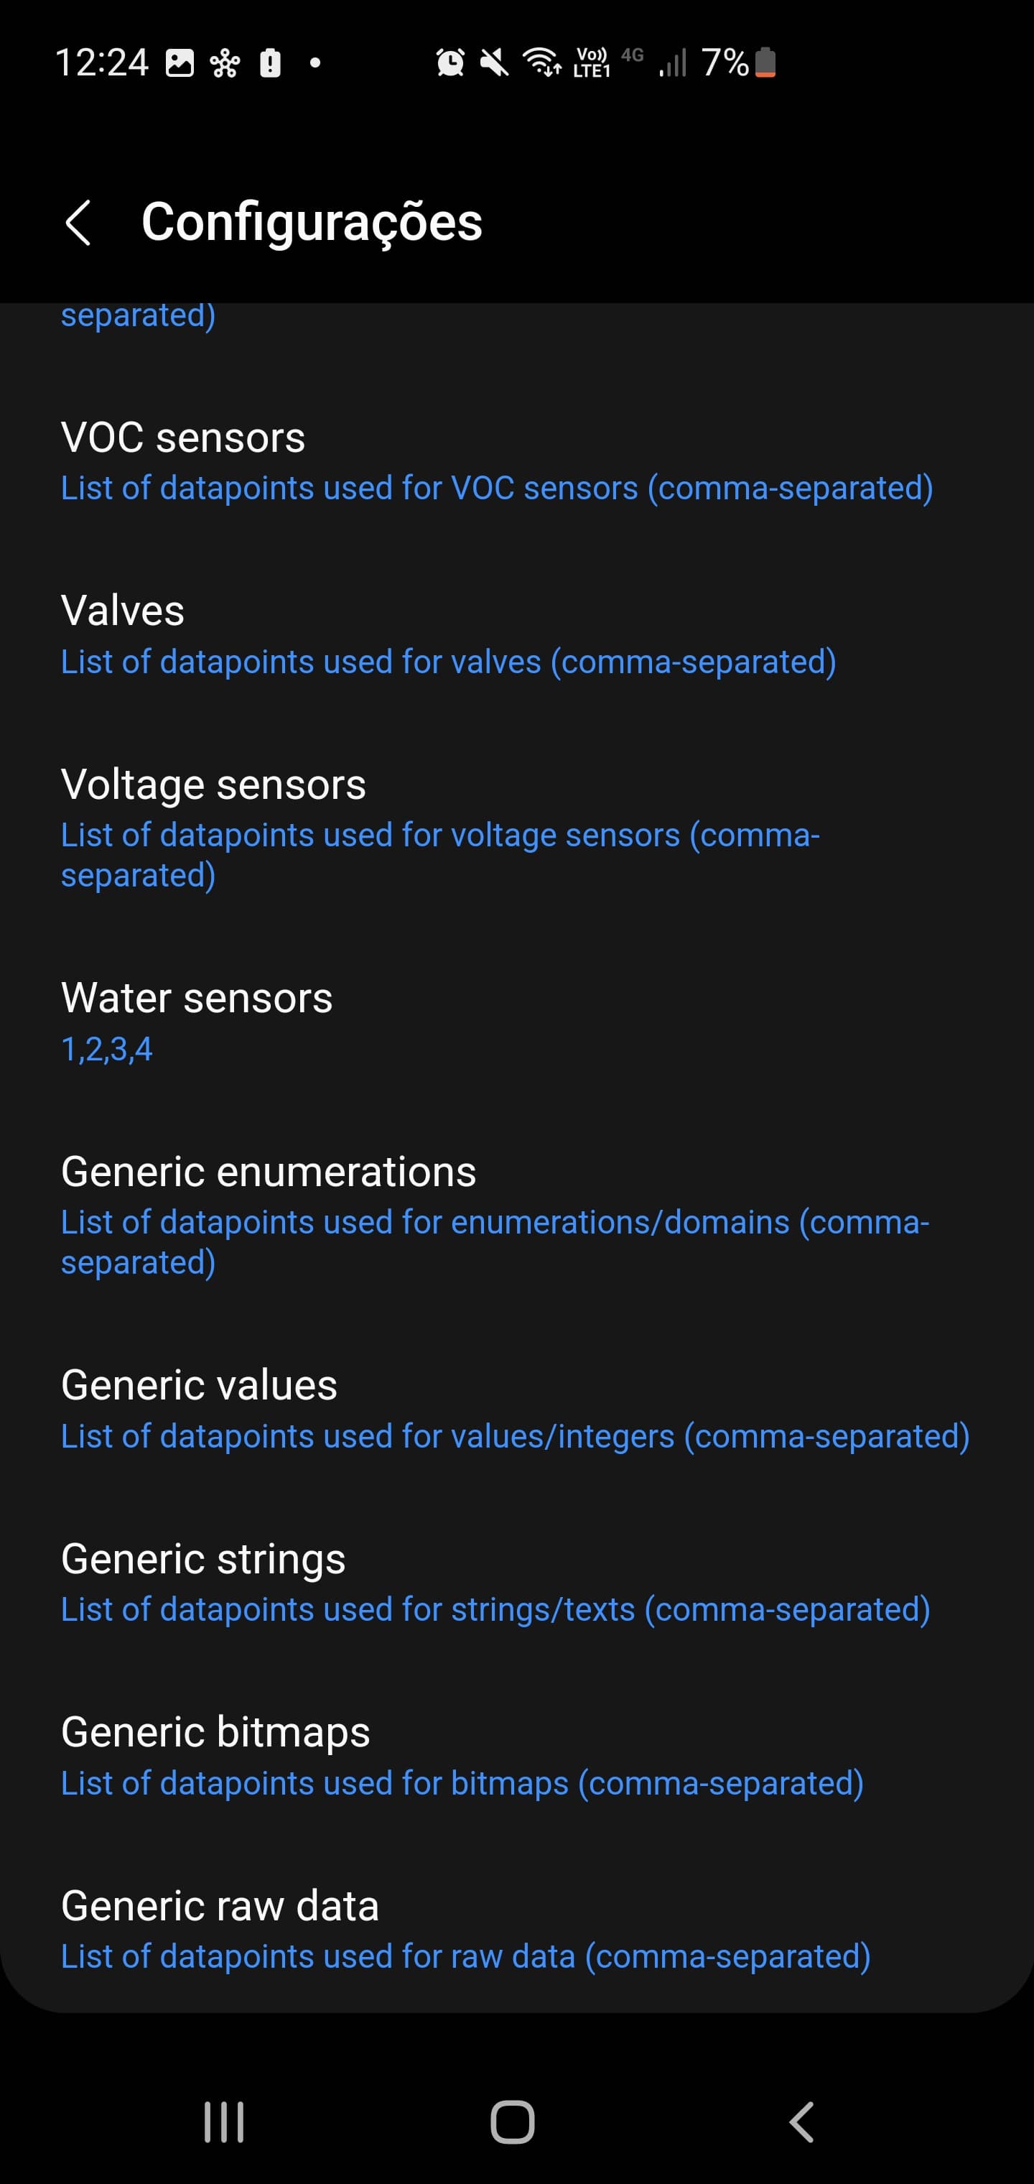Edit the Voltage sensors datapoints
Screen dimensions: 1034x2184
point(440,828)
